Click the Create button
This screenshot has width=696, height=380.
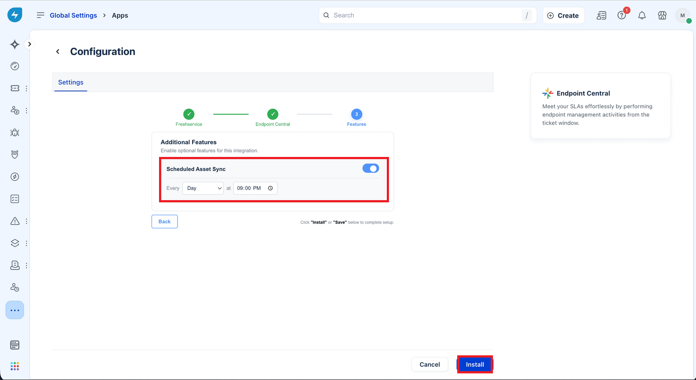(563, 15)
